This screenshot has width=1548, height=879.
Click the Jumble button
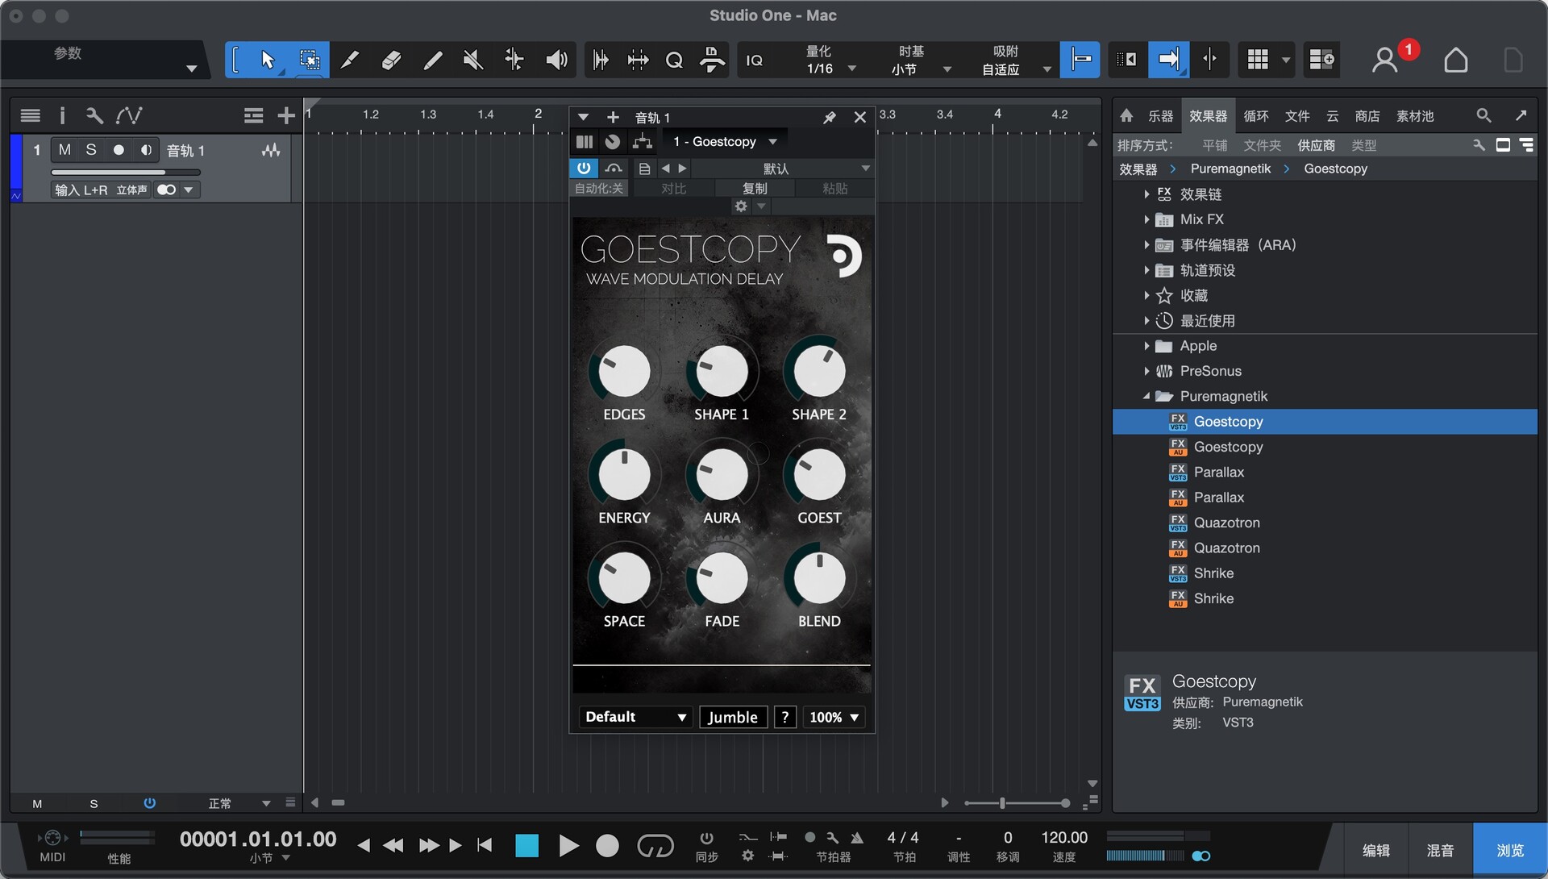(733, 717)
